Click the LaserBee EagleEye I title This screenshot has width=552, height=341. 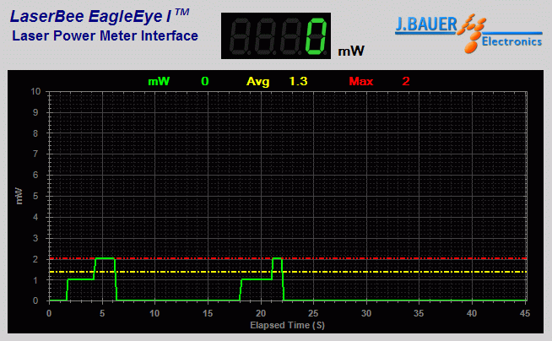(100, 16)
